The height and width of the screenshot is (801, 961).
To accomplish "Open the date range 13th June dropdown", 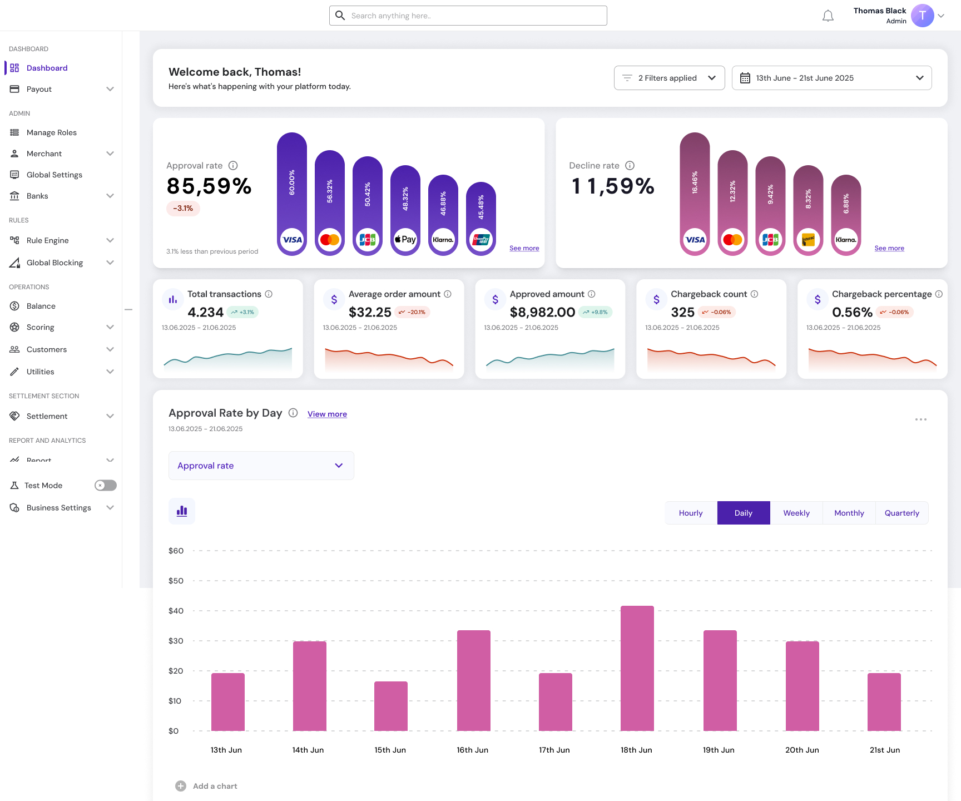I will (832, 78).
